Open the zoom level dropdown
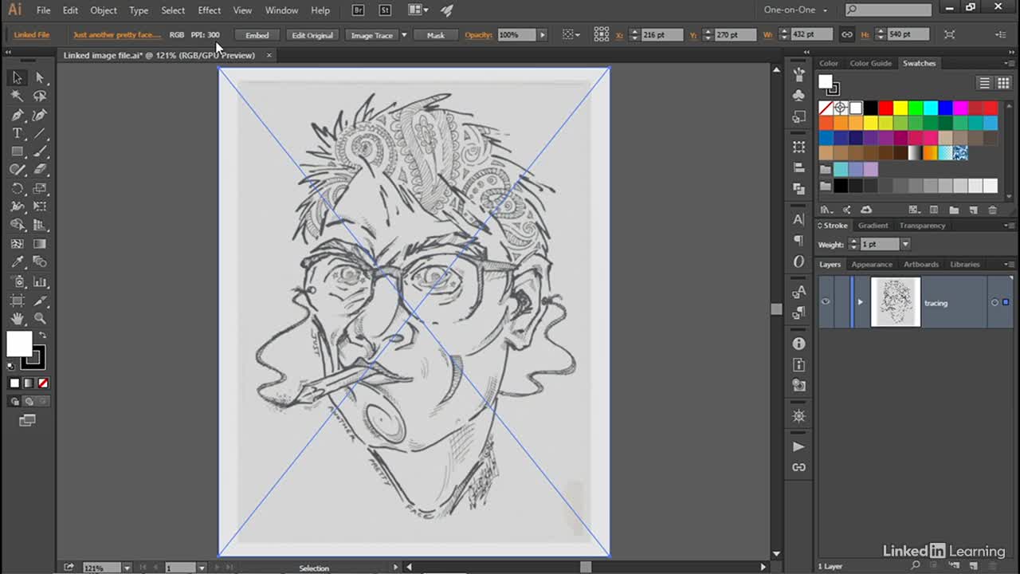This screenshot has height=574, width=1020. pos(127,568)
